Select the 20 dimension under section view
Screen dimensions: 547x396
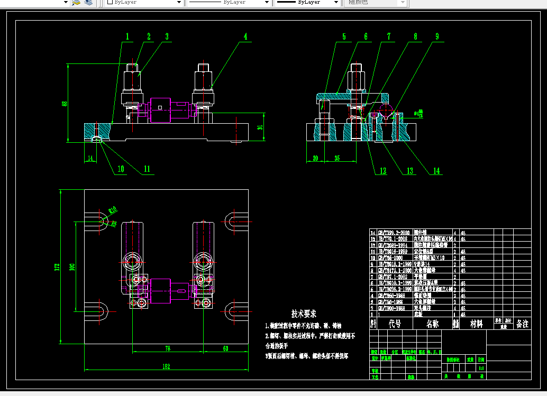[315, 158]
